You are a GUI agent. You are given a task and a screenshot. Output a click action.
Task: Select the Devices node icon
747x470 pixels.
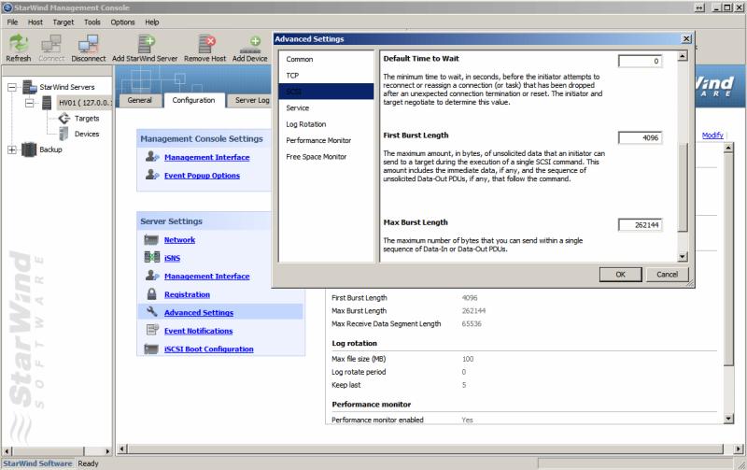63,134
